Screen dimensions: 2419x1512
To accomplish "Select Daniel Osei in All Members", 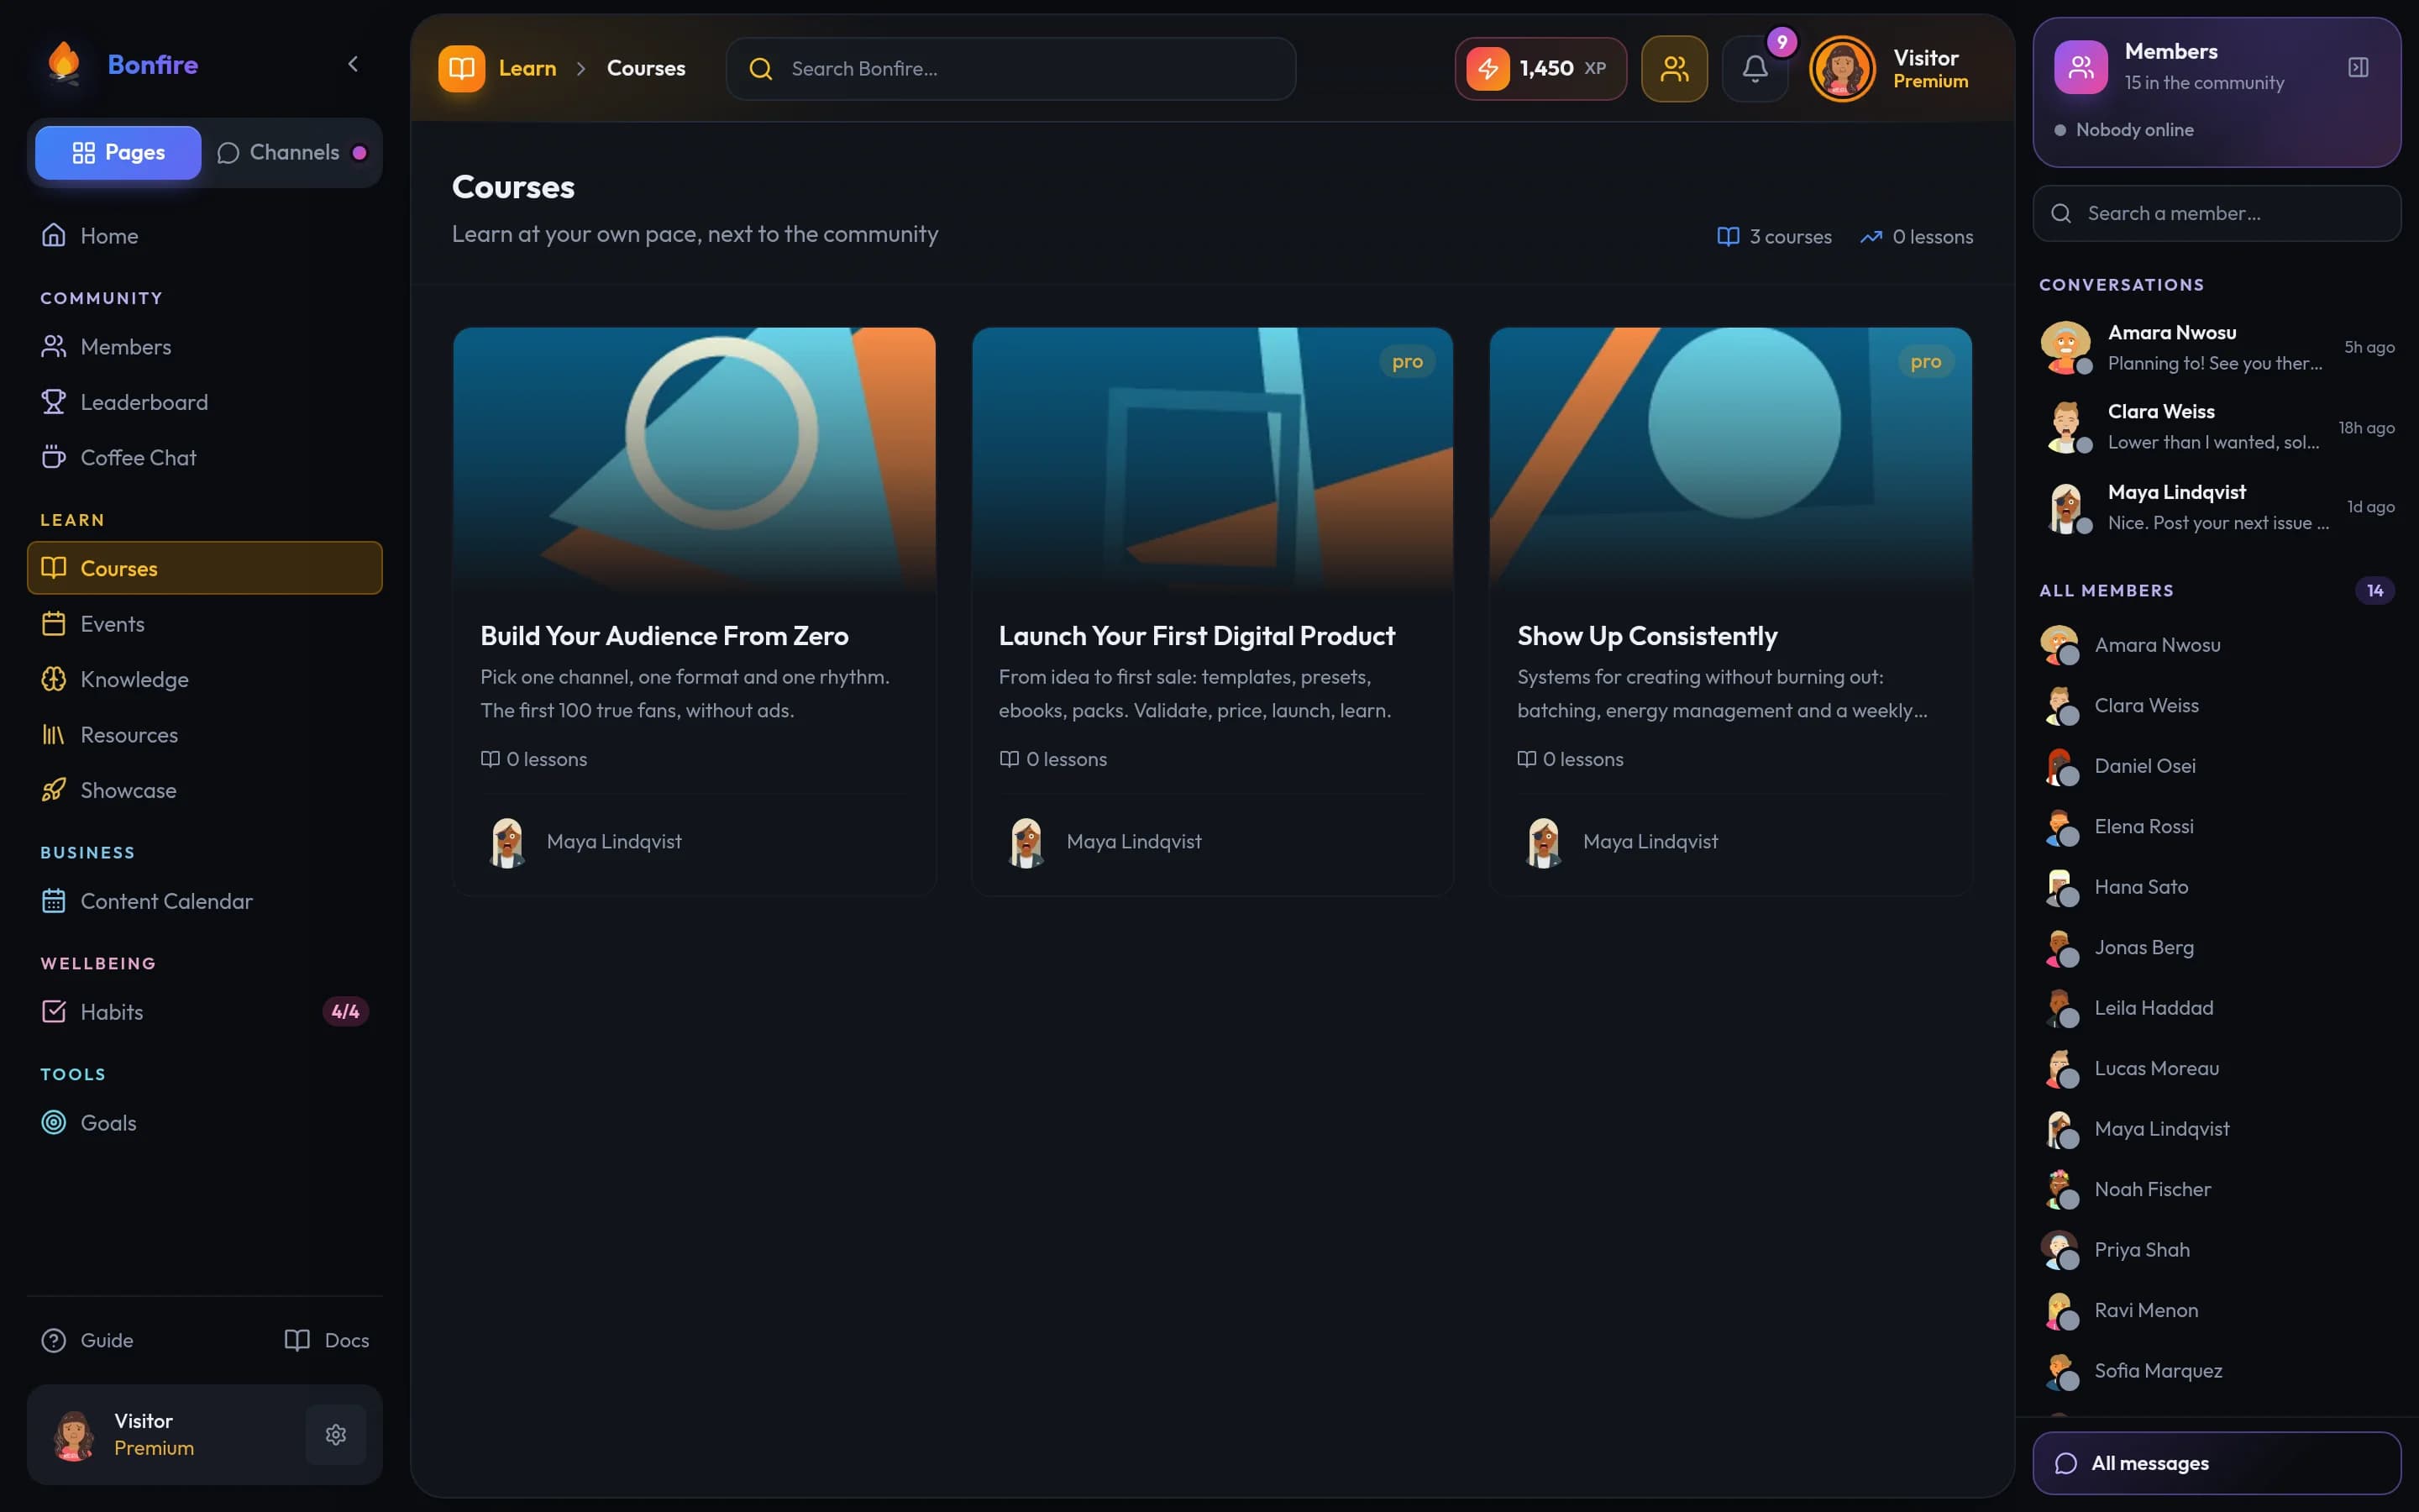I will pyautogui.click(x=2216, y=766).
